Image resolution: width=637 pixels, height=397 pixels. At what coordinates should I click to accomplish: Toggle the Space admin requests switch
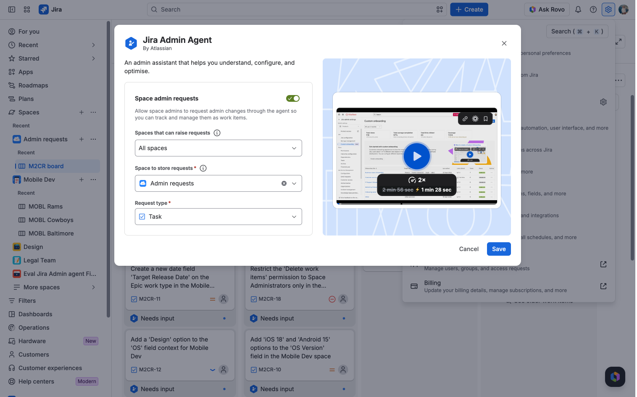[293, 98]
